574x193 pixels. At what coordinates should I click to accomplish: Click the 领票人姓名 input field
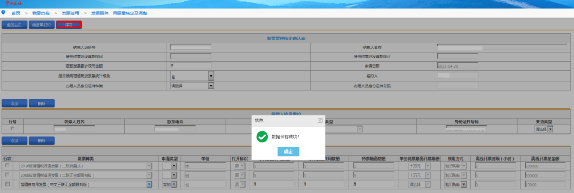click(74, 129)
